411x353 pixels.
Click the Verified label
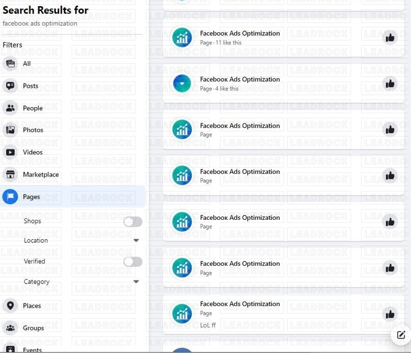(x=34, y=261)
